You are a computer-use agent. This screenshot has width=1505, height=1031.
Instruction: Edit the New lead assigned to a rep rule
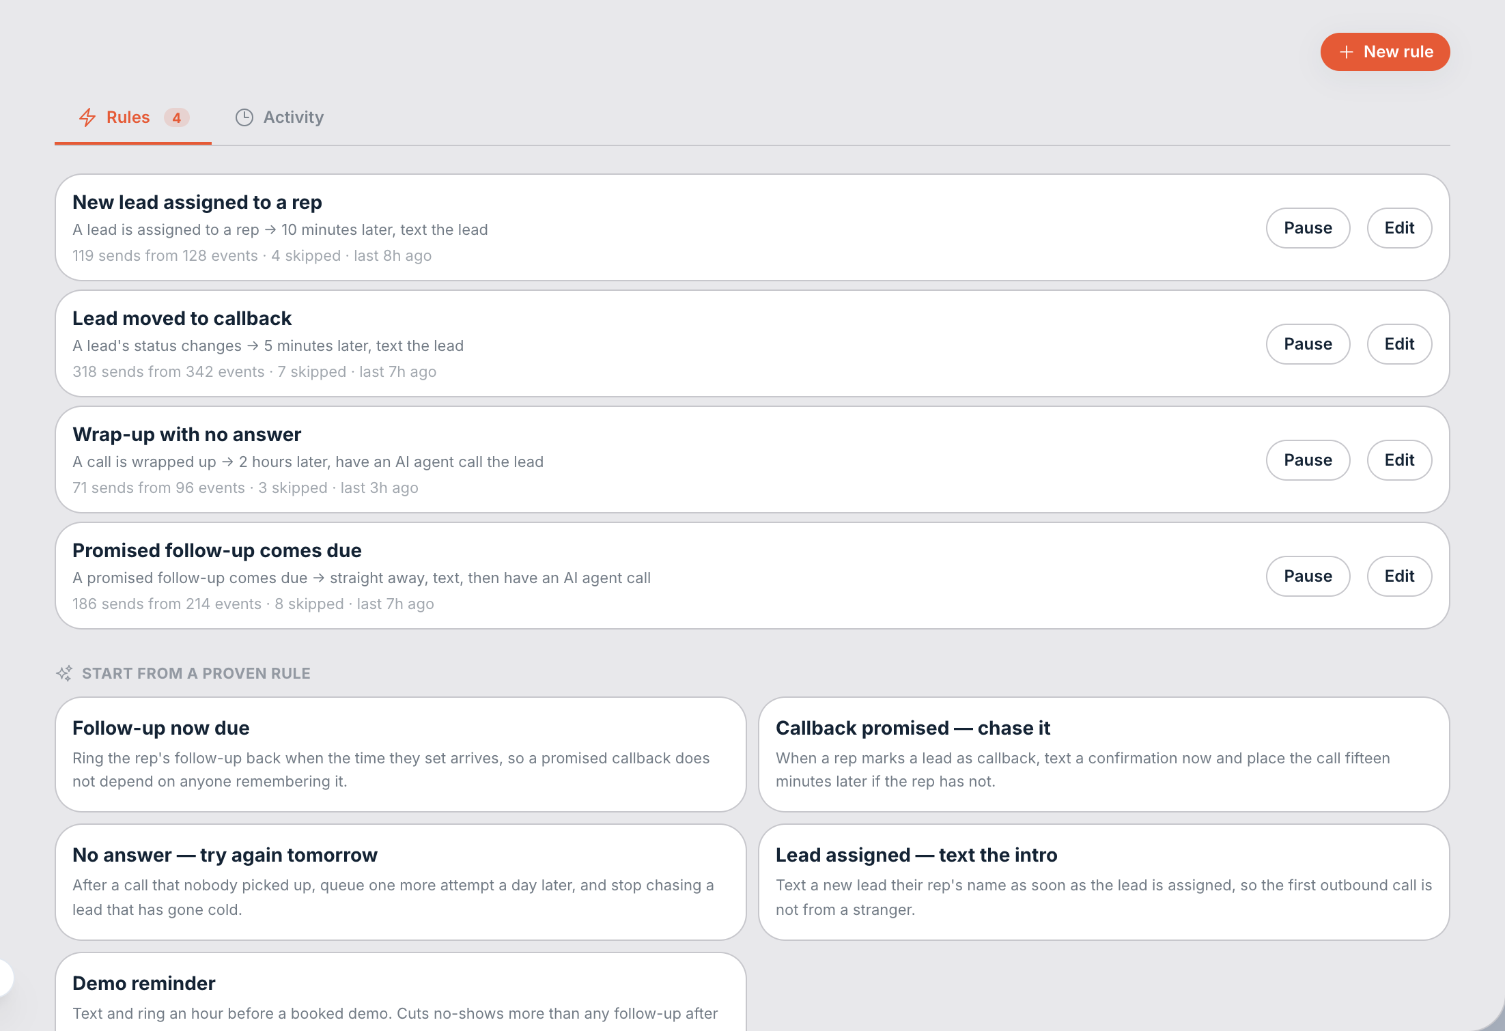[x=1399, y=228]
